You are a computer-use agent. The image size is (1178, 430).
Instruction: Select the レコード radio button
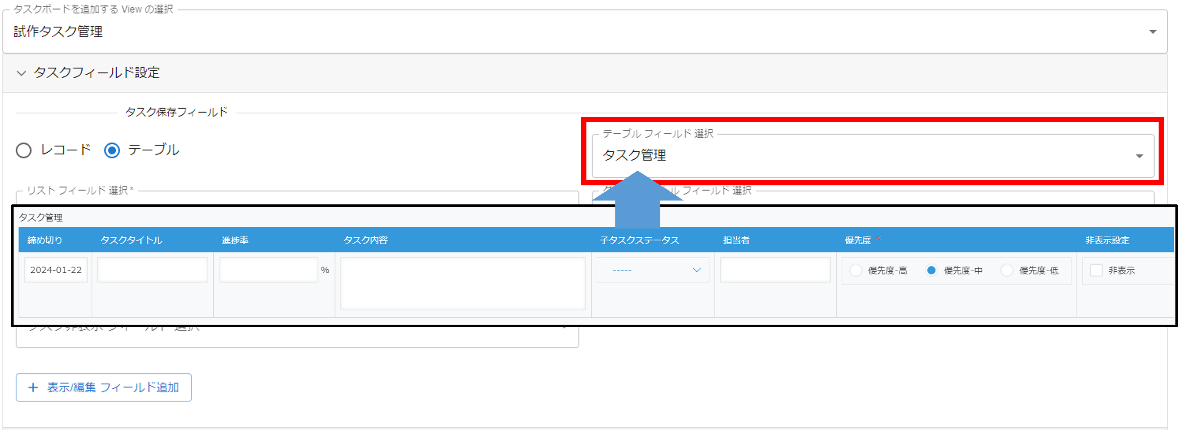[24, 150]
